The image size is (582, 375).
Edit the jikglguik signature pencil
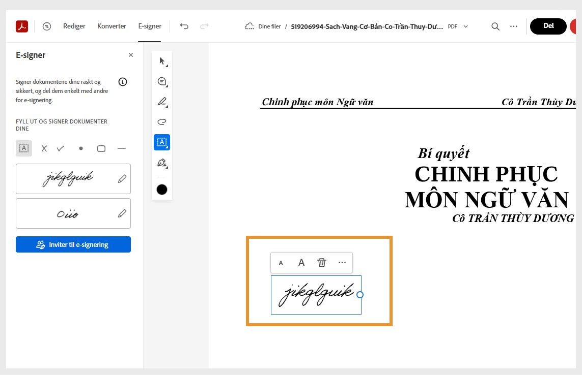pyautogui.click(x=122, y=179)
